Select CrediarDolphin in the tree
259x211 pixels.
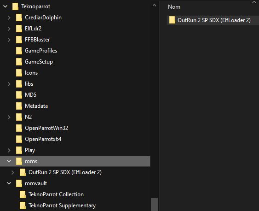(x=43, y=18)
